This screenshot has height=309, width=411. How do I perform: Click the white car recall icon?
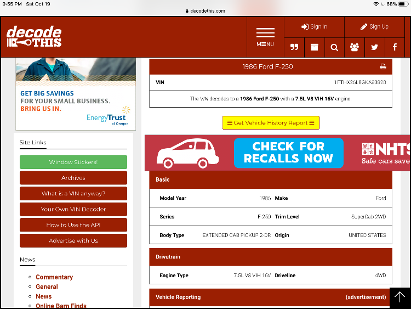point(187,153)
